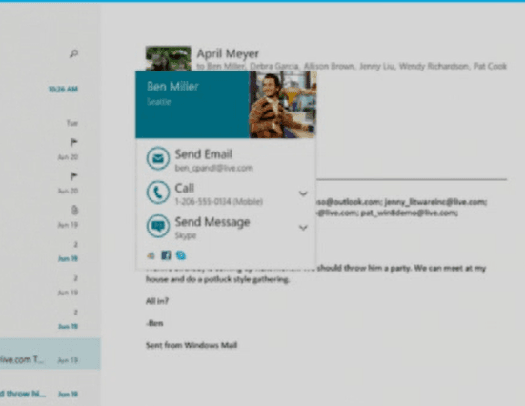This screenshot has width=525, height=406.
Task: Click the search magnifier icon
Action: 73,53
